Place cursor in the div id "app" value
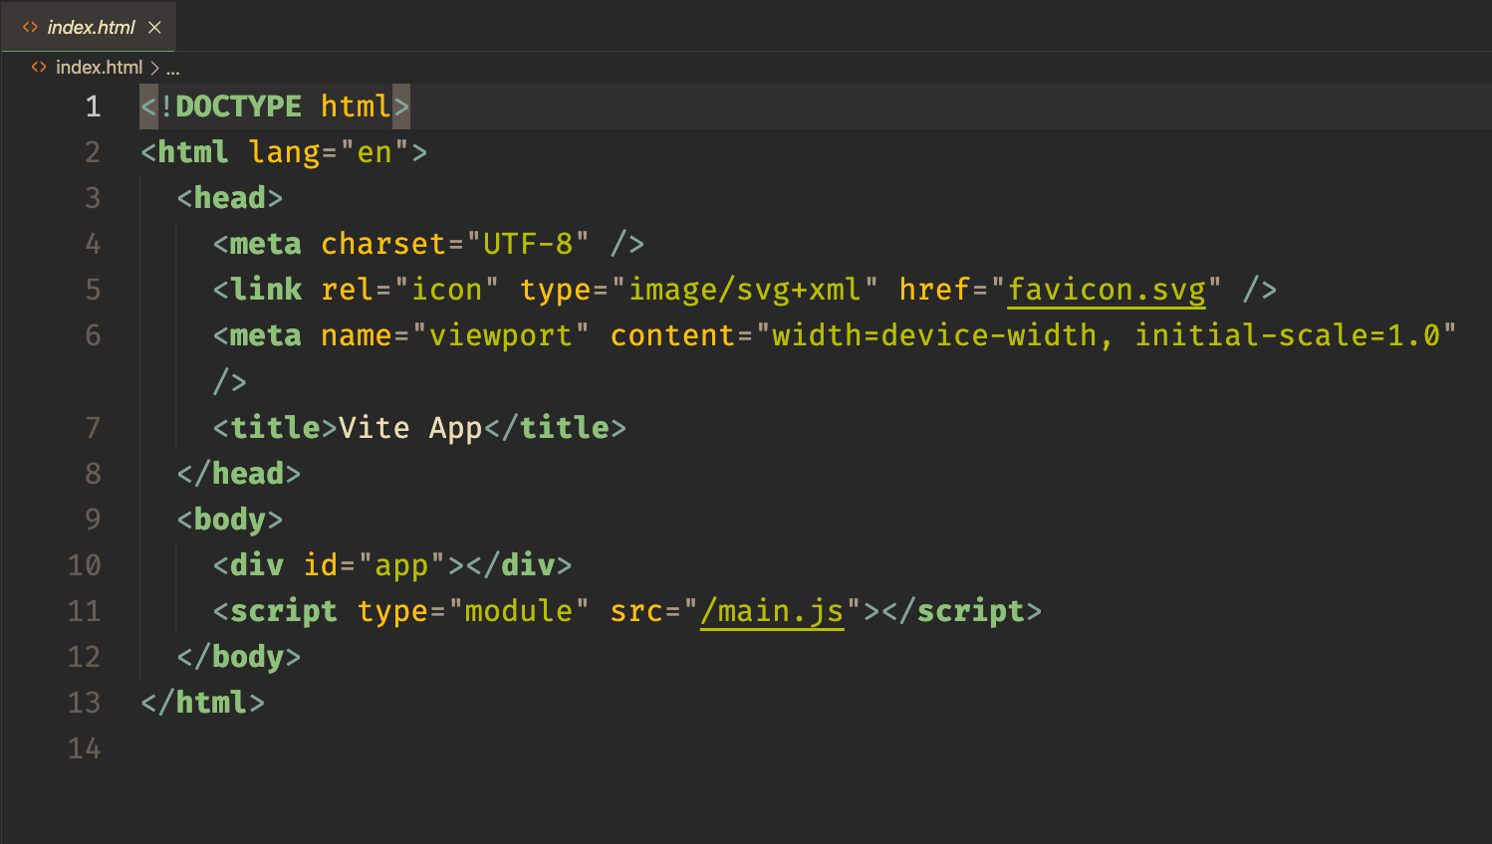The height and width of the screenshot is (844, 1492). pos(401,565)
